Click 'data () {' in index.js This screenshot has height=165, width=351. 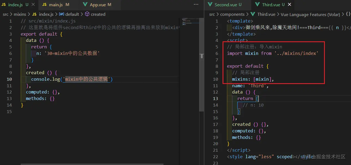point(38,40)
